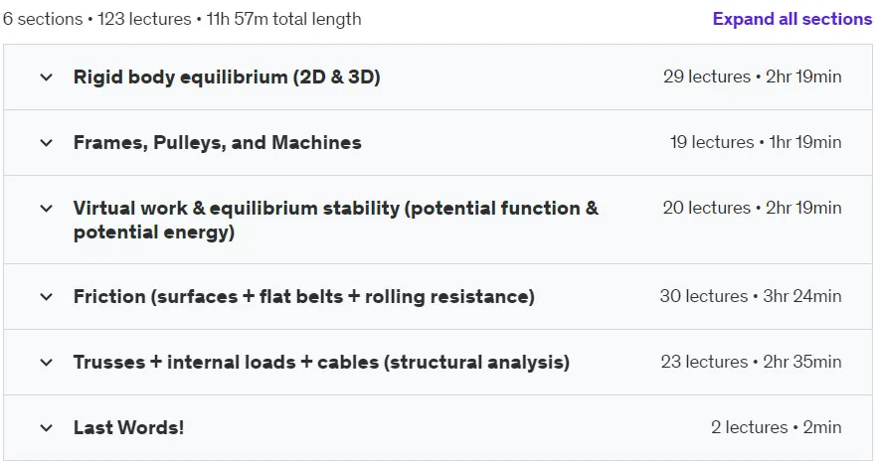Click 19 lectures • 1hr 19min summary
Image resolution: width=876 pixels, height=465 pixels.
(x=756, y=142)
